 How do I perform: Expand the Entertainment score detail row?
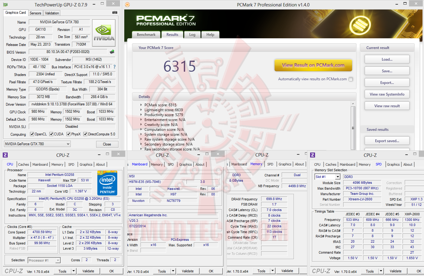coord(141,120)
